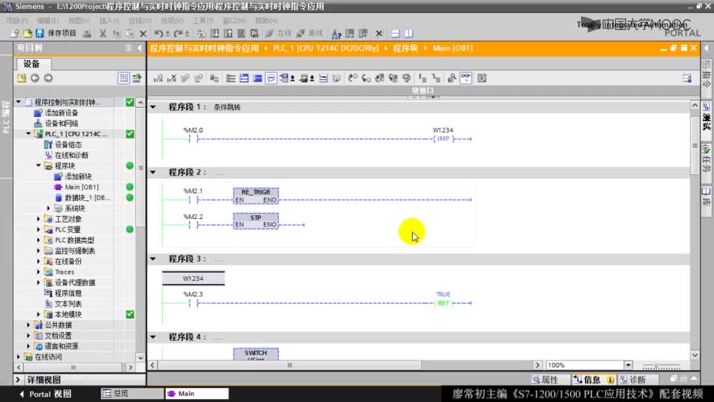714x402 pixels.
Task: Click the %M2.0 contact in network 1
Action: click(193, 138)
